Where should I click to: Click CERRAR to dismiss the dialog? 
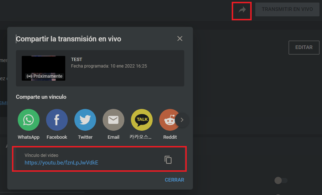[x=174, y=180]
